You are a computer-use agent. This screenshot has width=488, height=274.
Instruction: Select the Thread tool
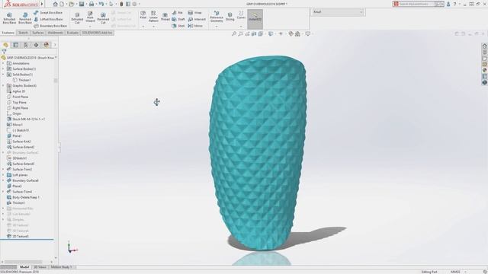pos(165,17)
